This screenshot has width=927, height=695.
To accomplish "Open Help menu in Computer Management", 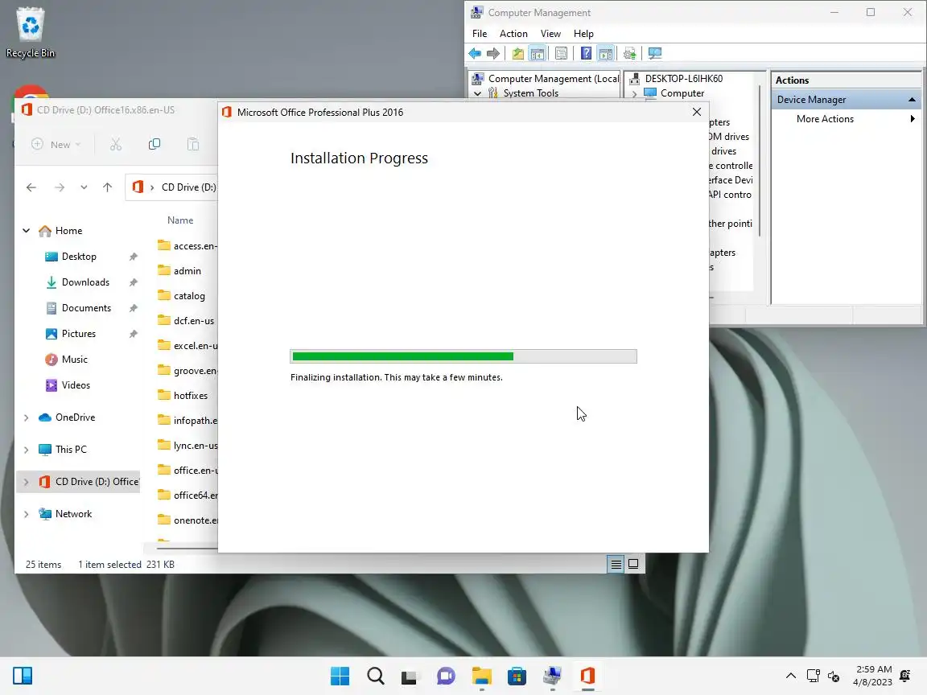I will click(583, 34).
